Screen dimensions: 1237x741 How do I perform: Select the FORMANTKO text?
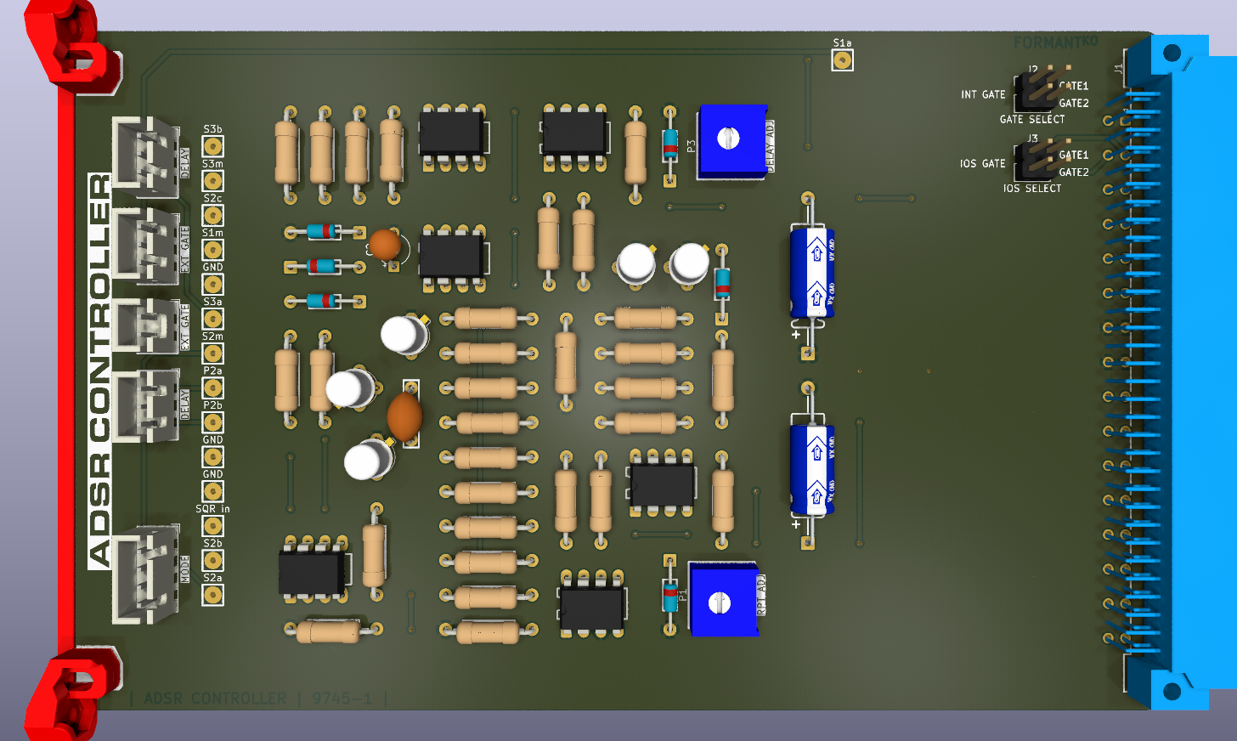pos(1055,42)
